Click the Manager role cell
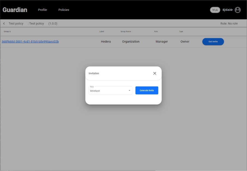The height and width of the screenshot is (171, 247). tap(162, 42)
